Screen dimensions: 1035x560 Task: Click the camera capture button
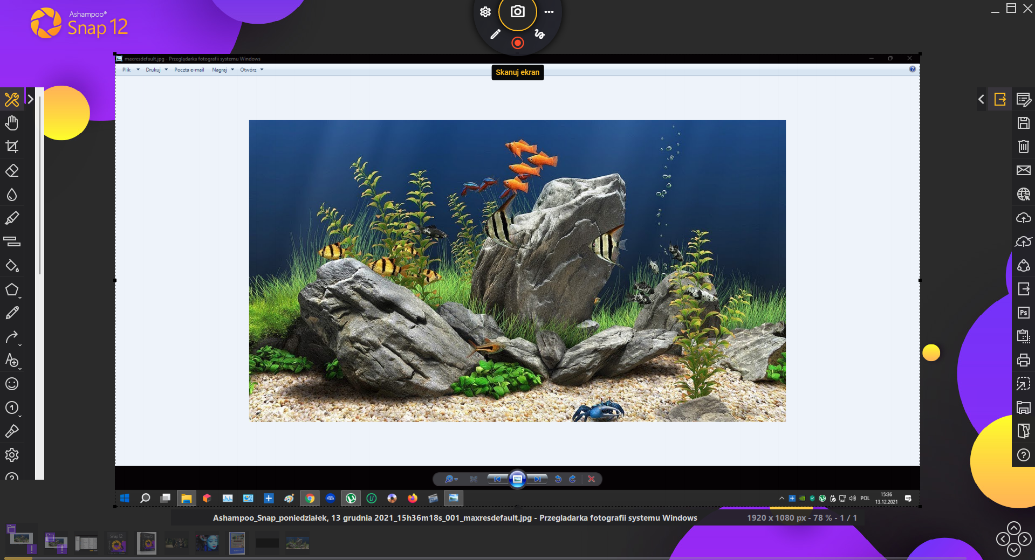518,11
